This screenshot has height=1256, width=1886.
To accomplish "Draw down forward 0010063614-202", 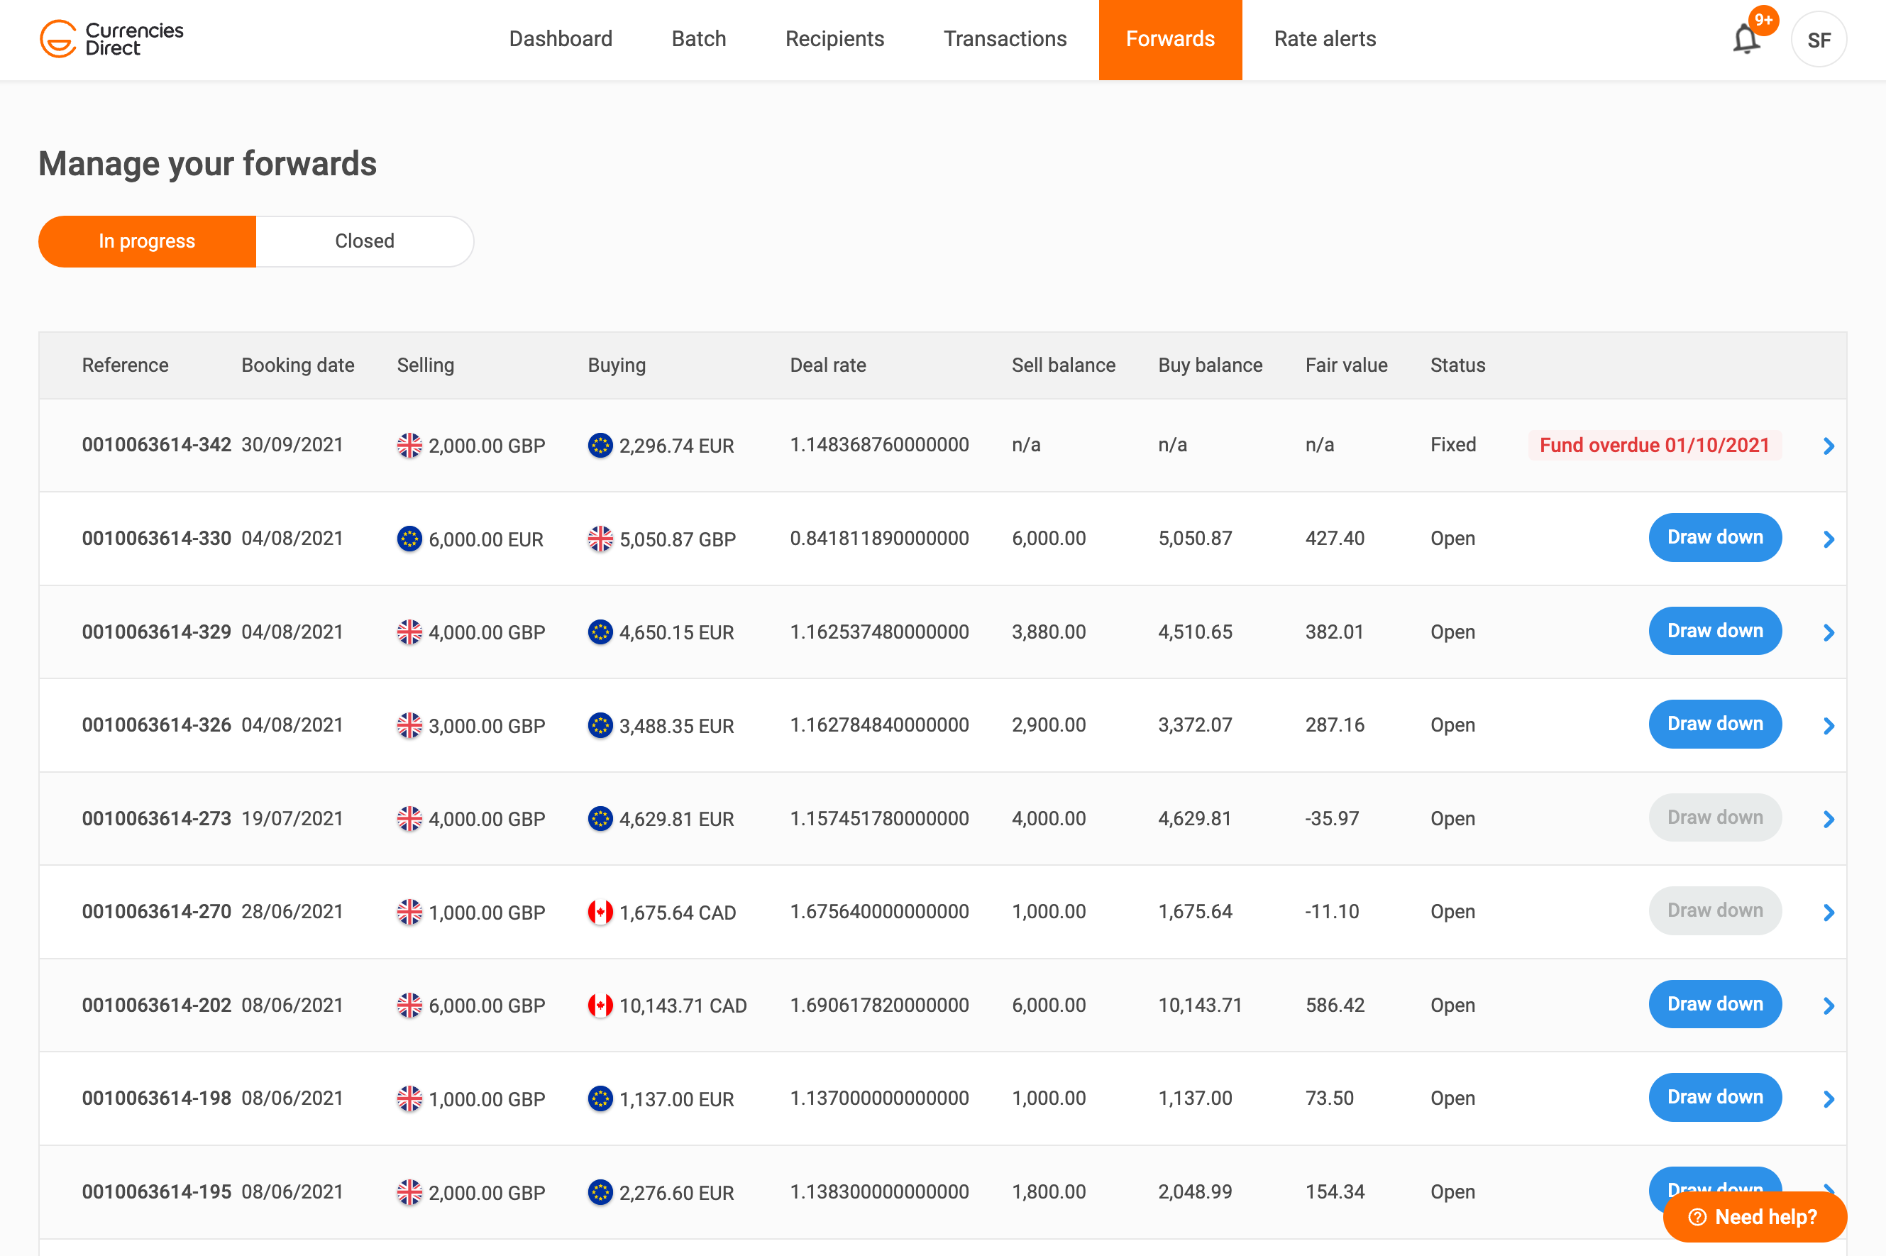I will click(1714, 1003).
